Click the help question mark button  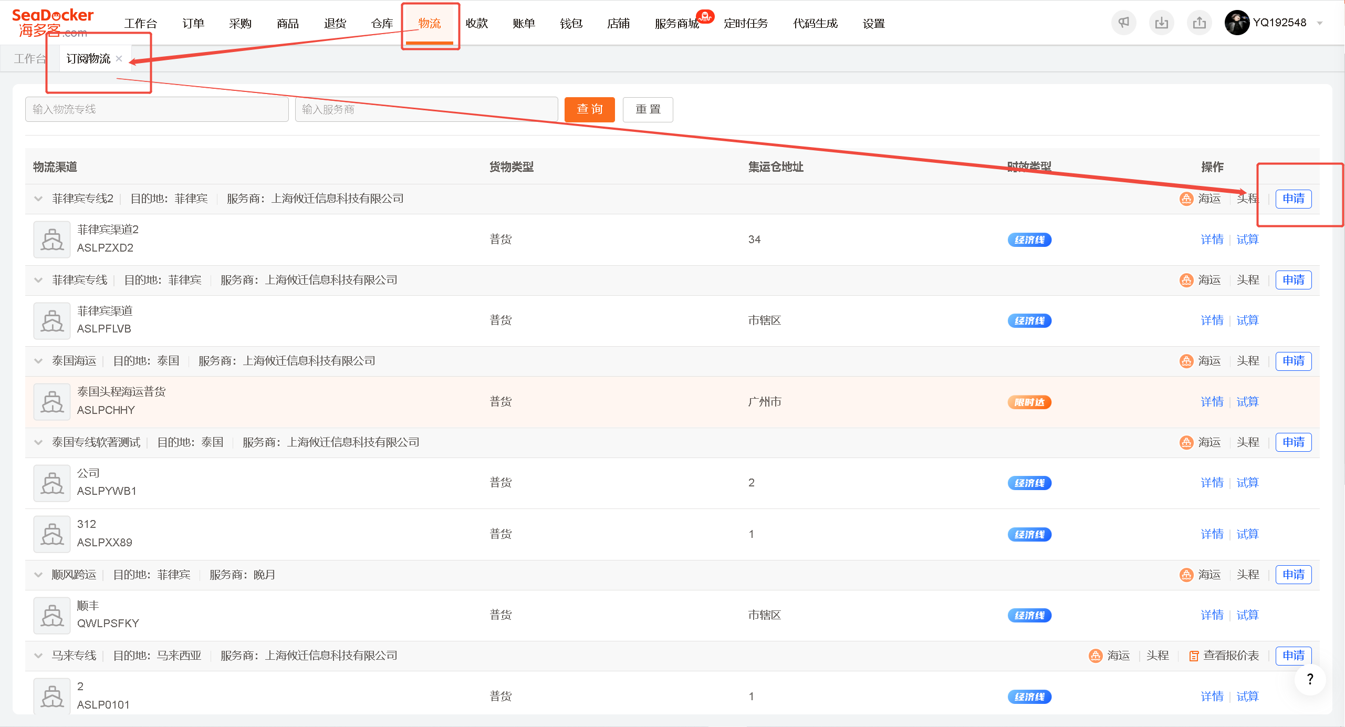[1310, 679]
